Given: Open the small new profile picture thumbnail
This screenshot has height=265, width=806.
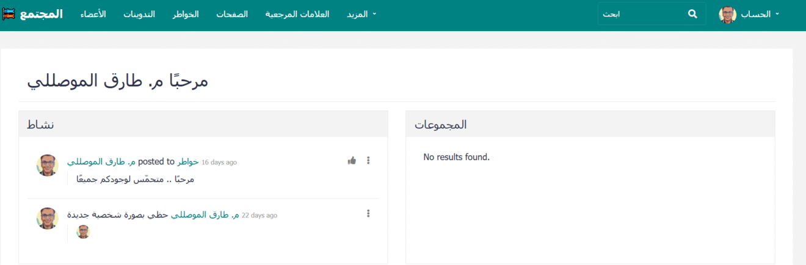Looking at the screenshot, I should pyautogui.click(x=83, y=231).
